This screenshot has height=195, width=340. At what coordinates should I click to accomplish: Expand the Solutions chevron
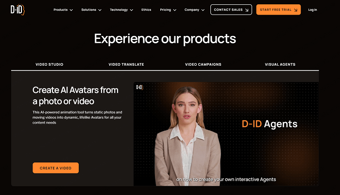click(100, 10)
